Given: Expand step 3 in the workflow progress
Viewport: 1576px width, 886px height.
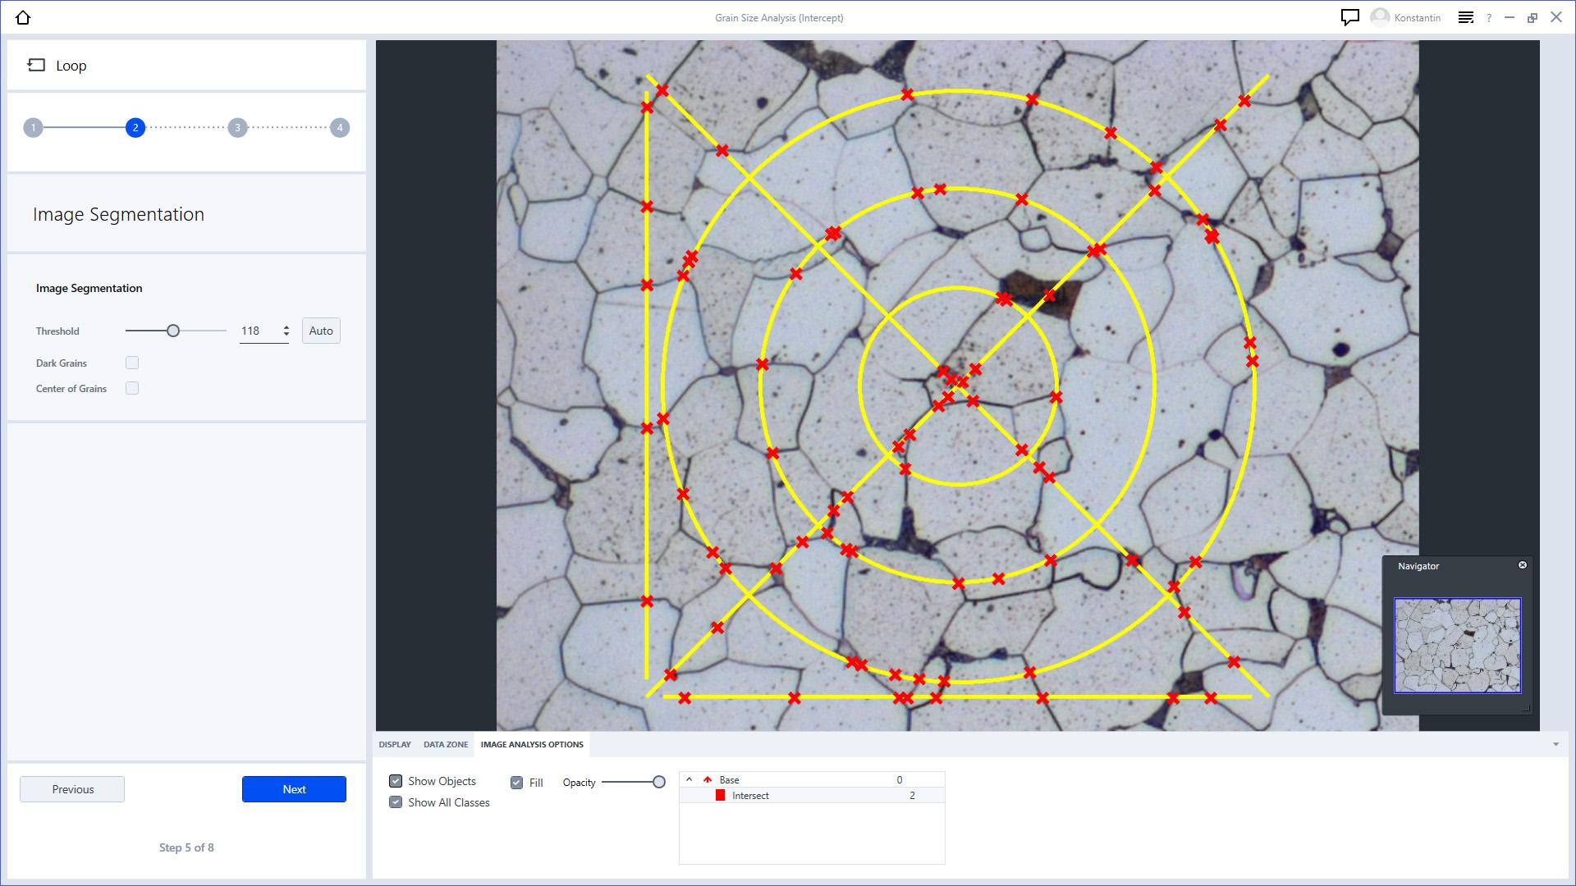Looking at the screenshot, I should point(237,128).
